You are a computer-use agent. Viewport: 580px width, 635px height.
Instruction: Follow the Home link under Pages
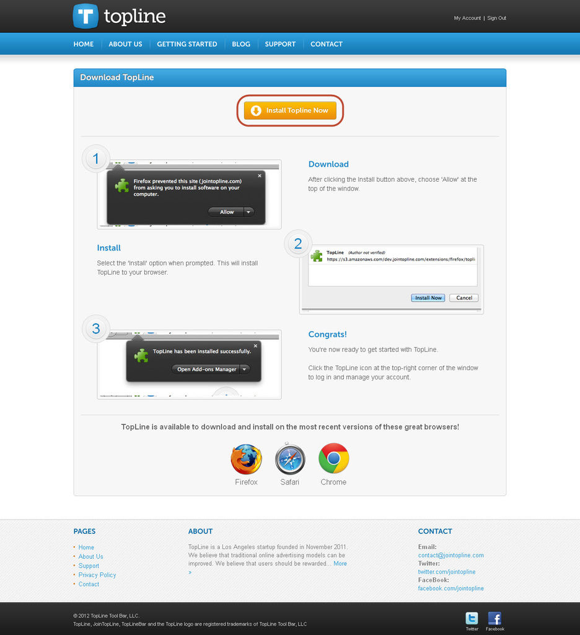coord(86,547)
